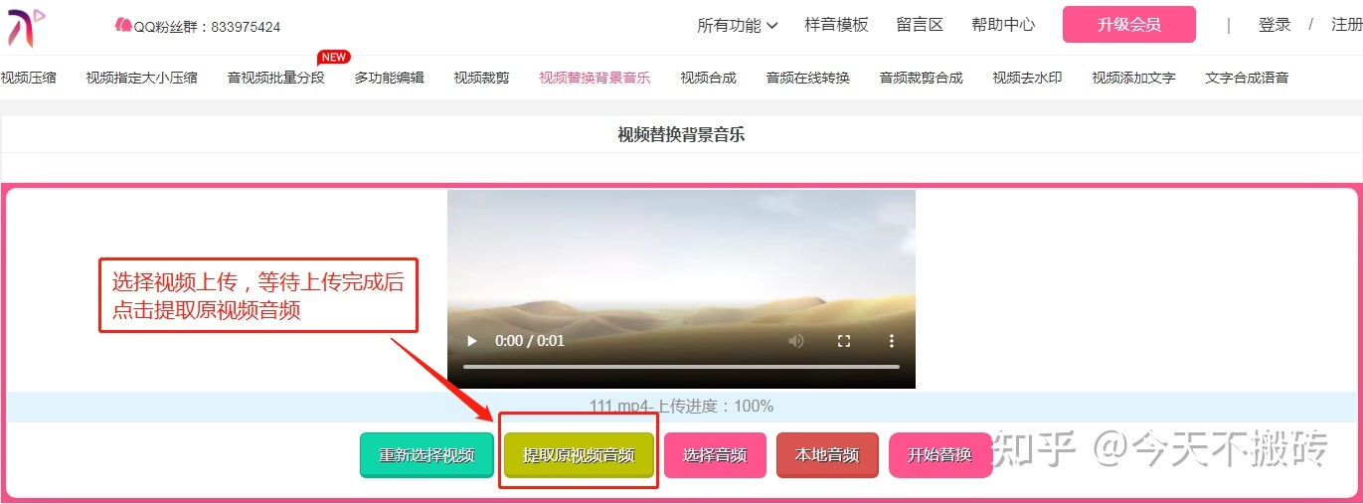Click the site logo icon
1363x504 pixels.
click(26, 26)
